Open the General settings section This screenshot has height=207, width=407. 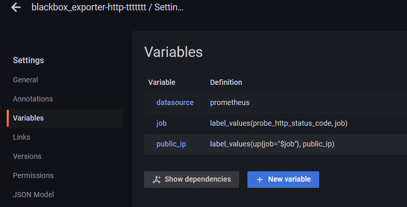(25, 80)
